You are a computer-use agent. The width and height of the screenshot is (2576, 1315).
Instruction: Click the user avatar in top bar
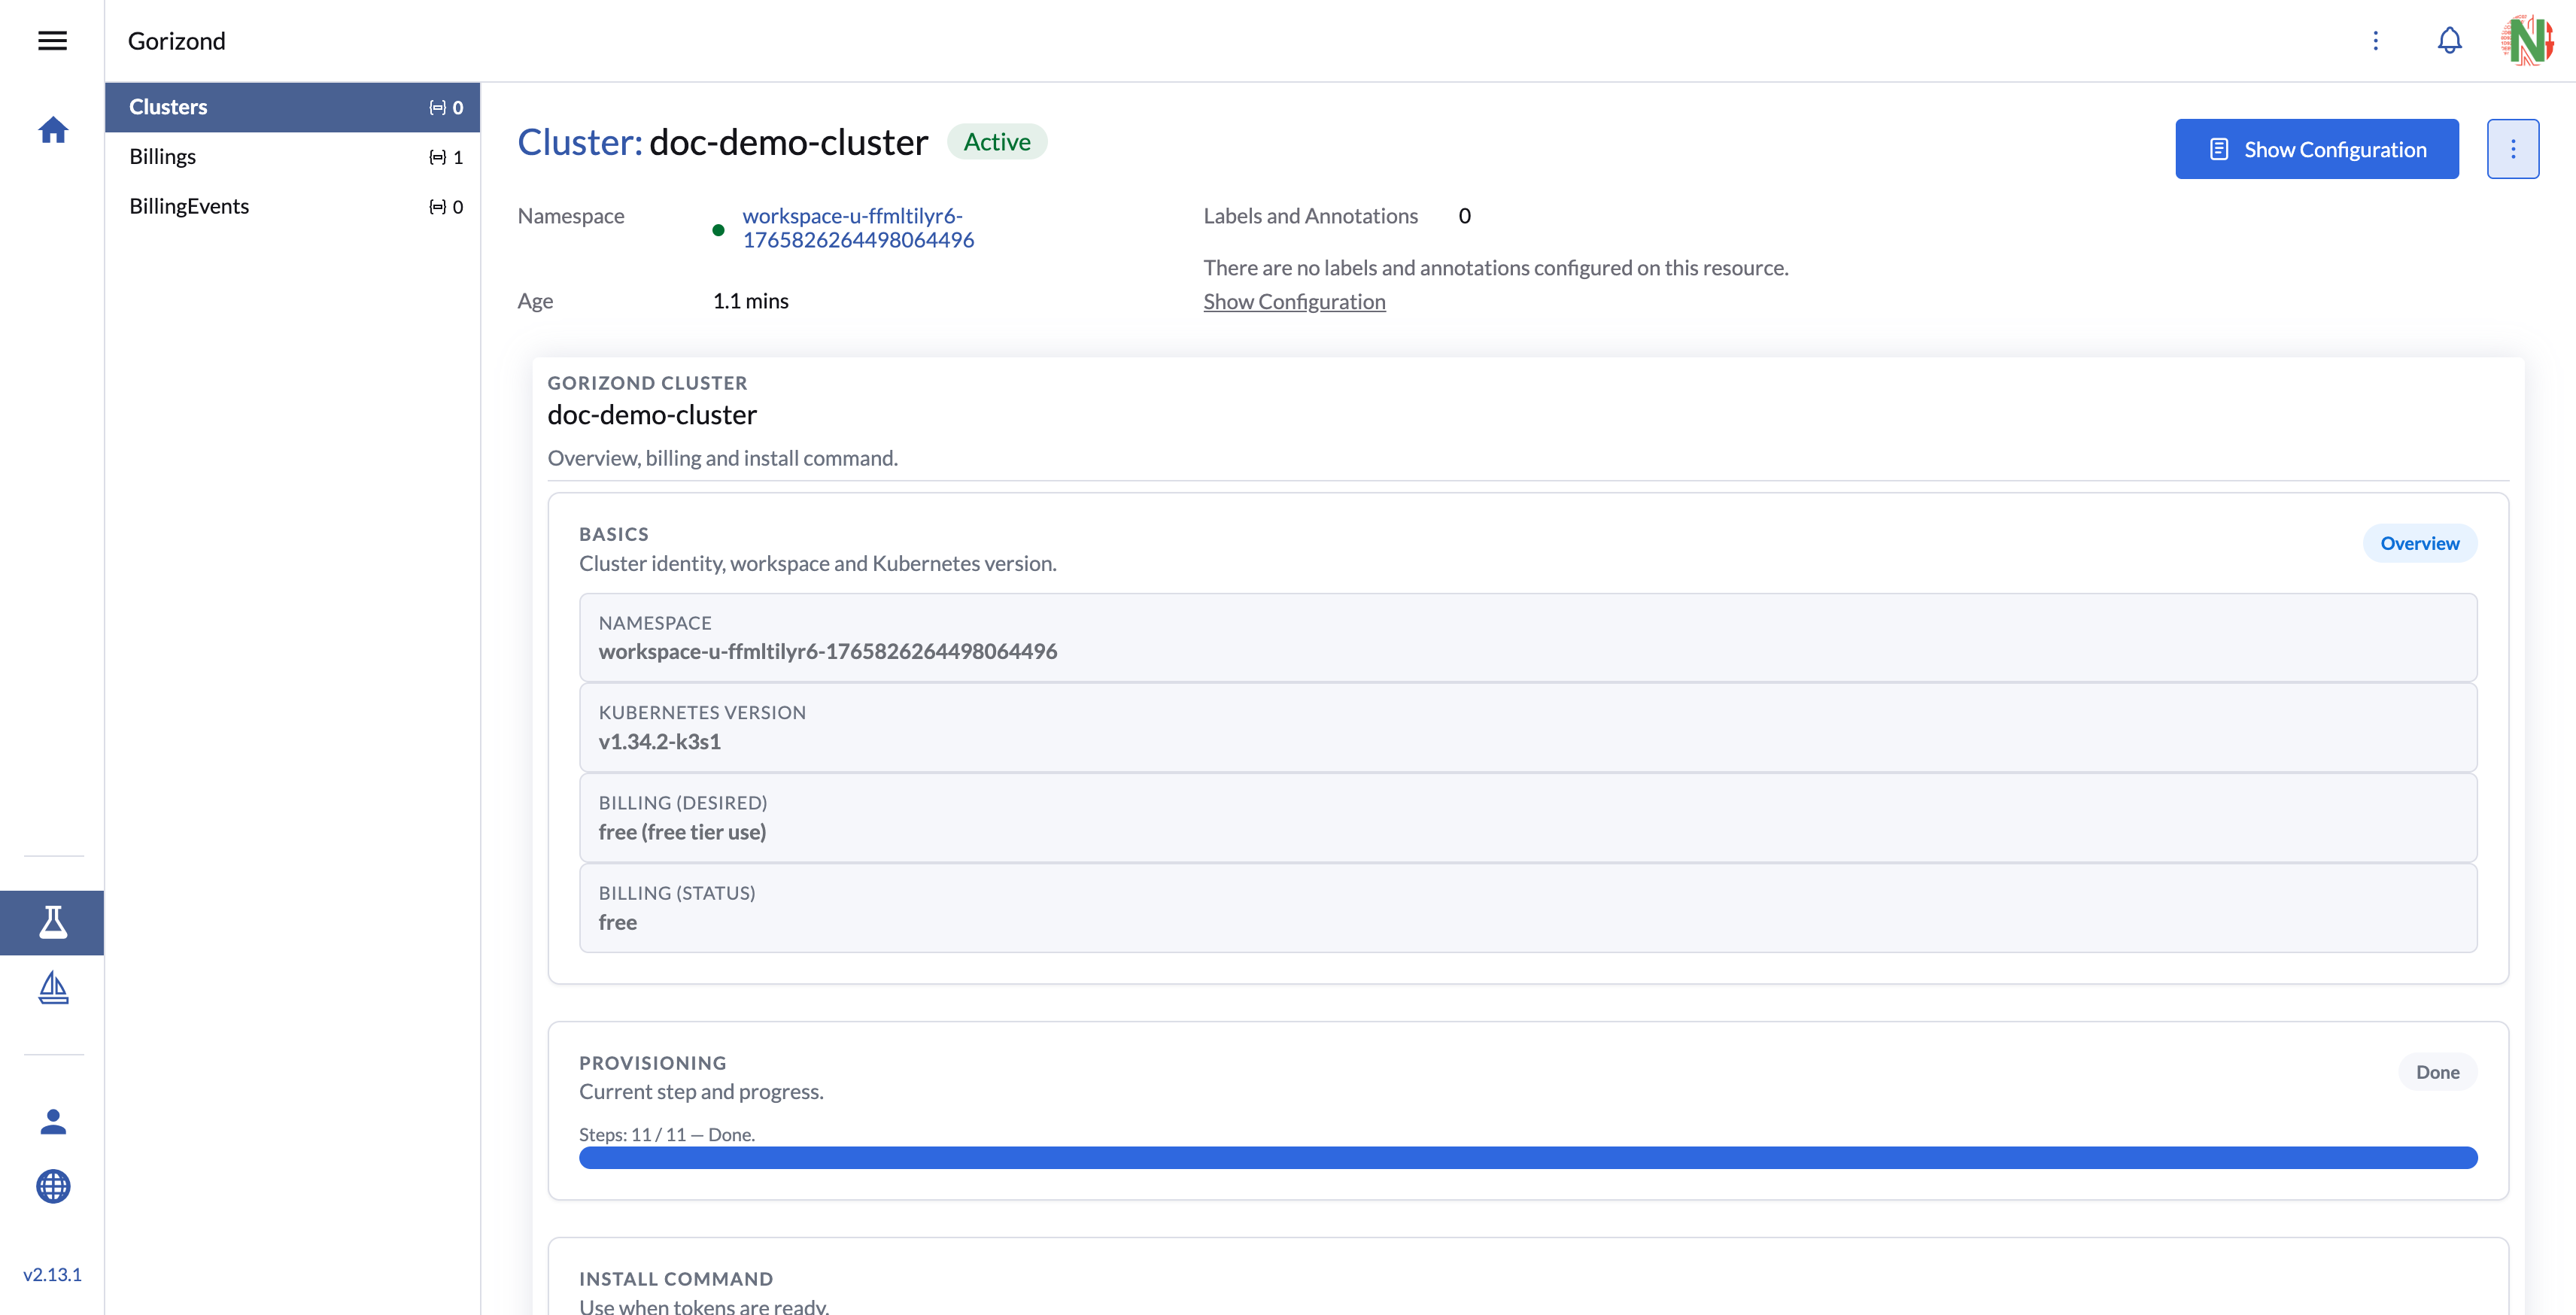pyautogui.click(x=2526, y=41)
